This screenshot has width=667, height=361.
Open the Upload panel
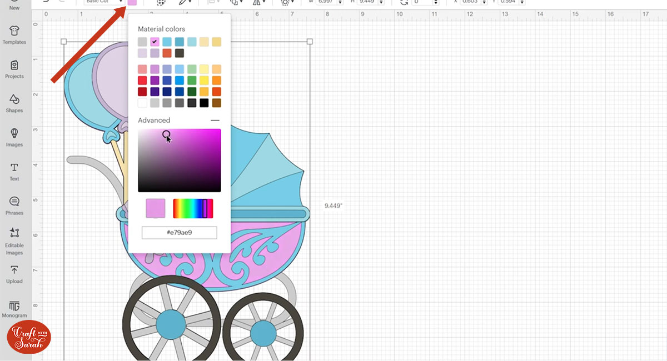point(14,274)
